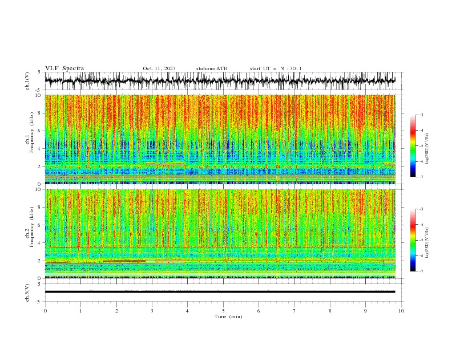
Task: Select the "start UT = 8 : 30: 1" text
Action: [x=276, y=68]
